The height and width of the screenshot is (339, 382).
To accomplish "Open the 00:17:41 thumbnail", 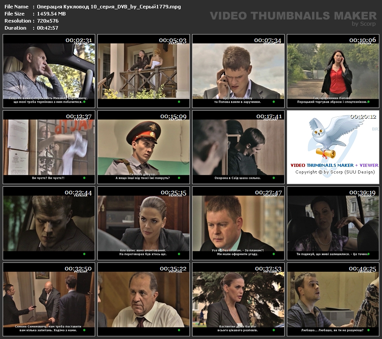I will [238, 147].
